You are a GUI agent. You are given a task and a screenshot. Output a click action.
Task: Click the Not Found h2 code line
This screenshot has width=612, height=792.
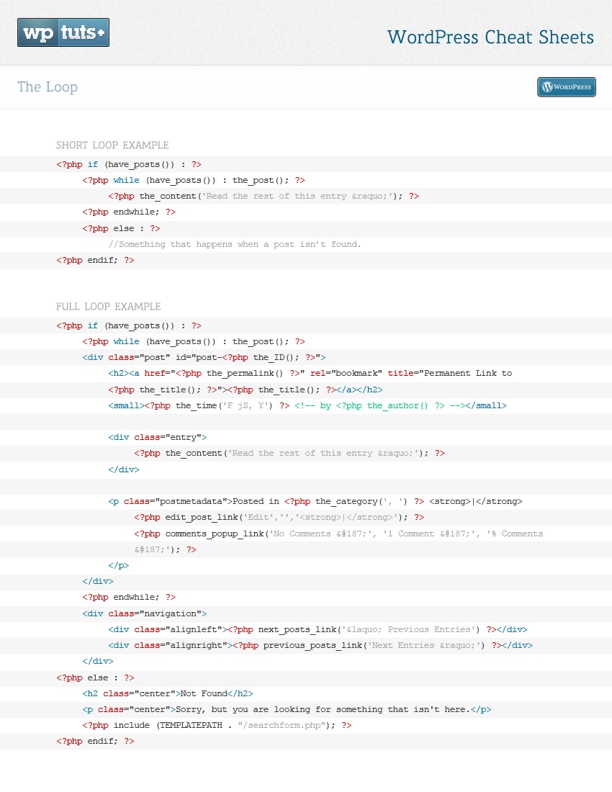[x=168, y=693]
